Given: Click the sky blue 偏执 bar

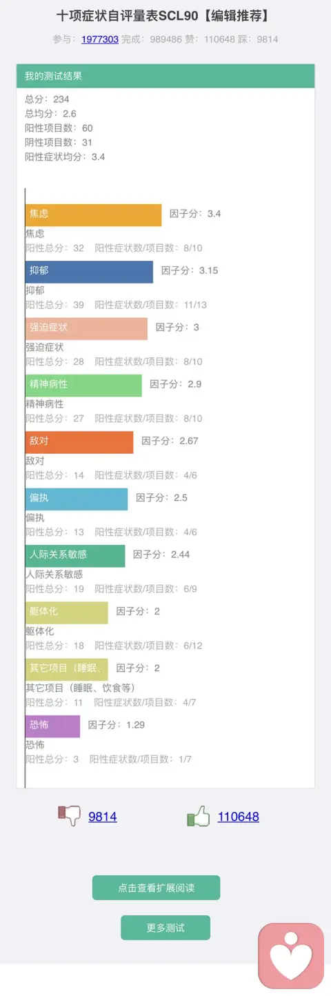Looking at the screenshot, I should [x=77, y=499].
